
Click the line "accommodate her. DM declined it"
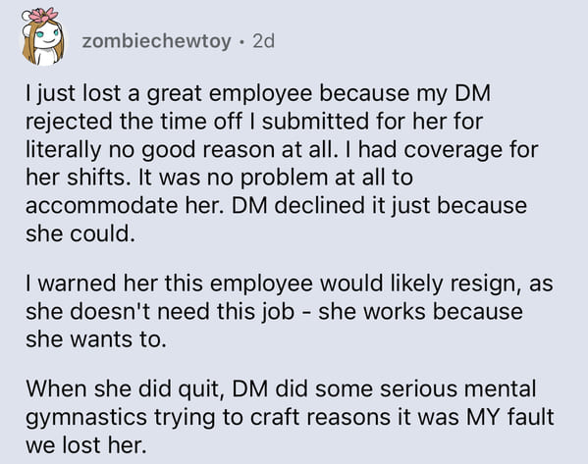[277, 207]
